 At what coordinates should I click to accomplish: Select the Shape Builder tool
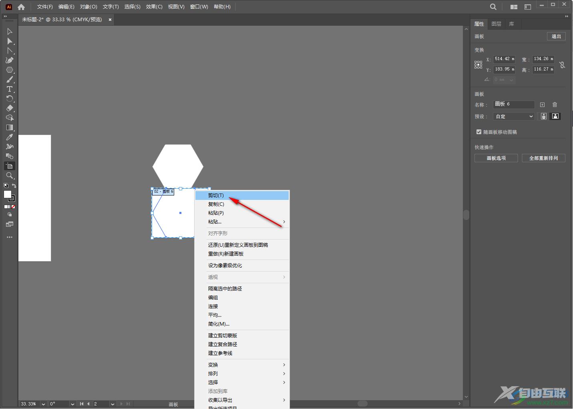10,118
